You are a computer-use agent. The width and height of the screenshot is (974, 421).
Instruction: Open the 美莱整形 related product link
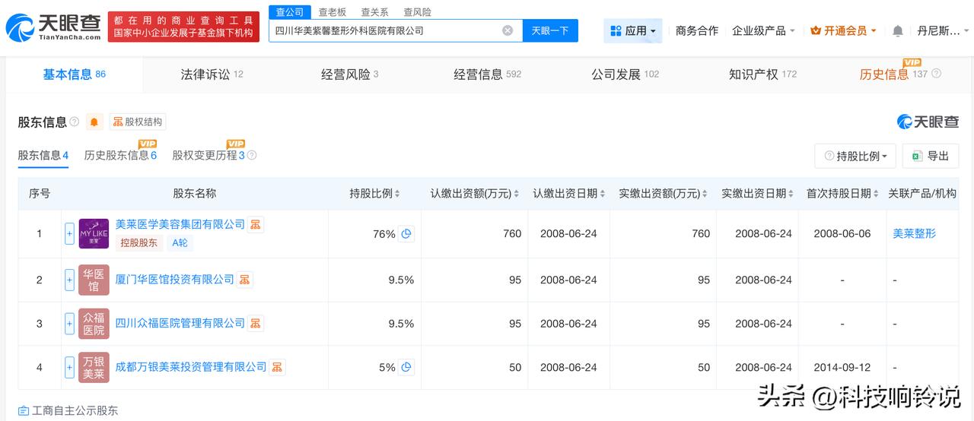[914, 234]
